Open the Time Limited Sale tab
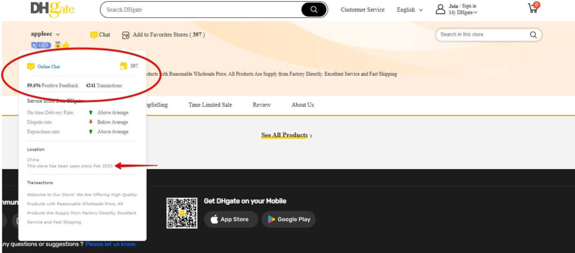Screen dimensions: 575x253 (x=210, y=105)
